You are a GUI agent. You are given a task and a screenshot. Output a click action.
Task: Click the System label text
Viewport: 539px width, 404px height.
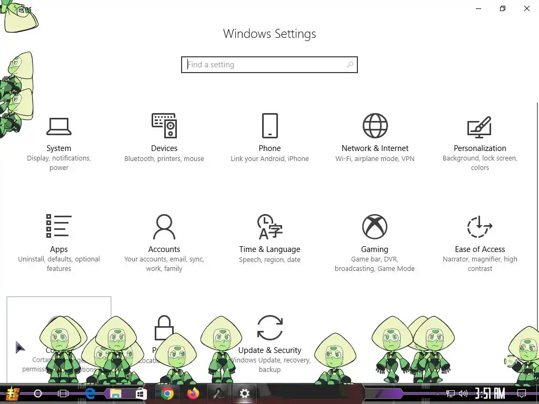pos(59,148)
